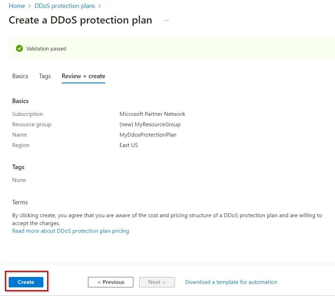Click the Create button
Screen dimensions: 335x296
(26, 282)
